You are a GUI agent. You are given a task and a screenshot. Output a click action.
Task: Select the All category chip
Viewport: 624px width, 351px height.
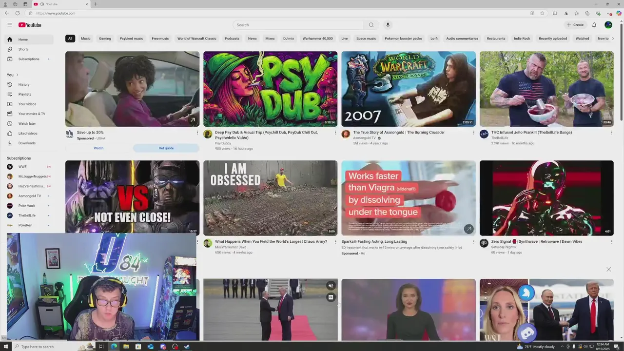coord(70,39)
